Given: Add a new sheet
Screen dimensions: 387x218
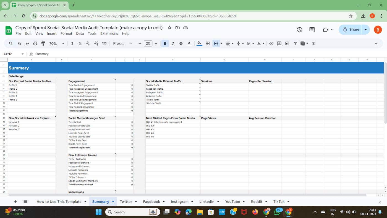Looking at the screenshot, I should point(15,202).
